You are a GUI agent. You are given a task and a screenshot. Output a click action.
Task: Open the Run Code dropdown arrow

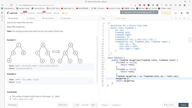(174, 105)
